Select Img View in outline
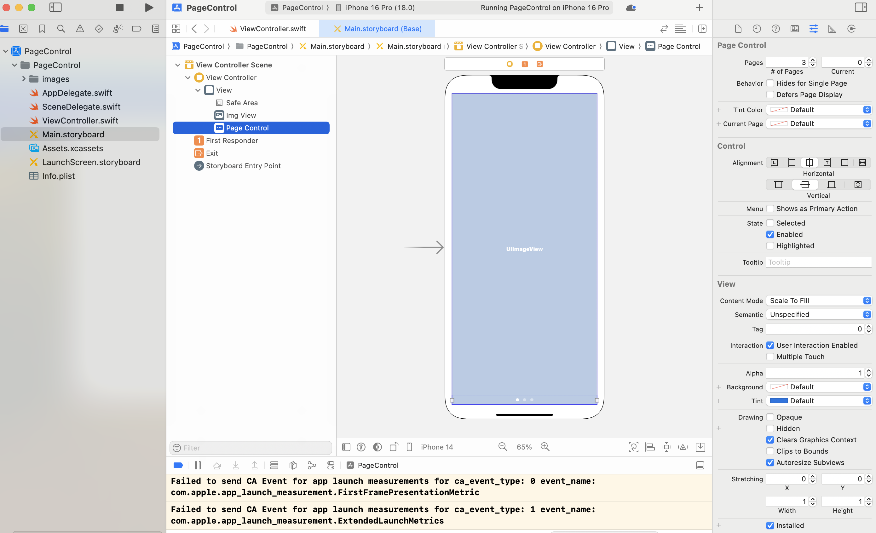This screenshot has height=533, width=876. click(241, 115)
